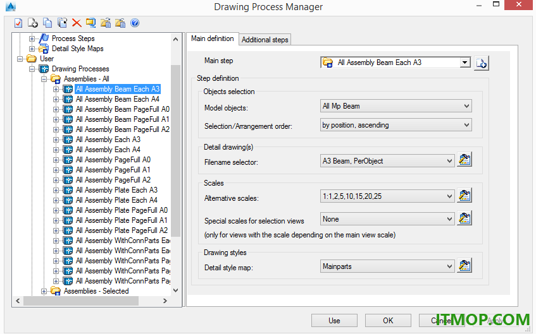Click the paste documents toolbar icon
Screen dimensions: 536x334
pos(62,23)
